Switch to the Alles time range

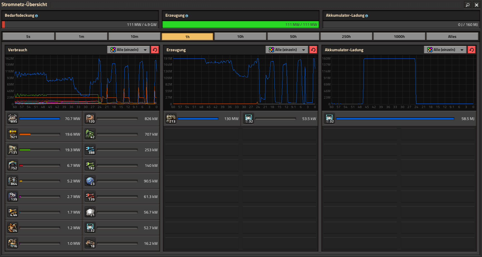452,36
